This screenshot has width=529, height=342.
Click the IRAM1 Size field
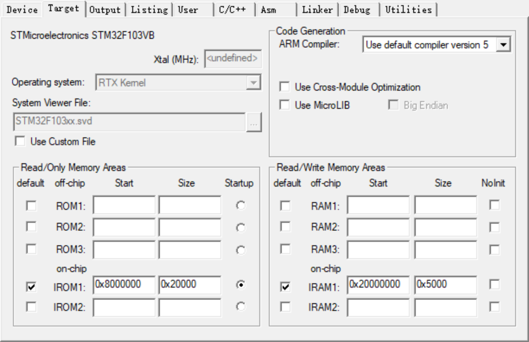(x=445, y=285)
